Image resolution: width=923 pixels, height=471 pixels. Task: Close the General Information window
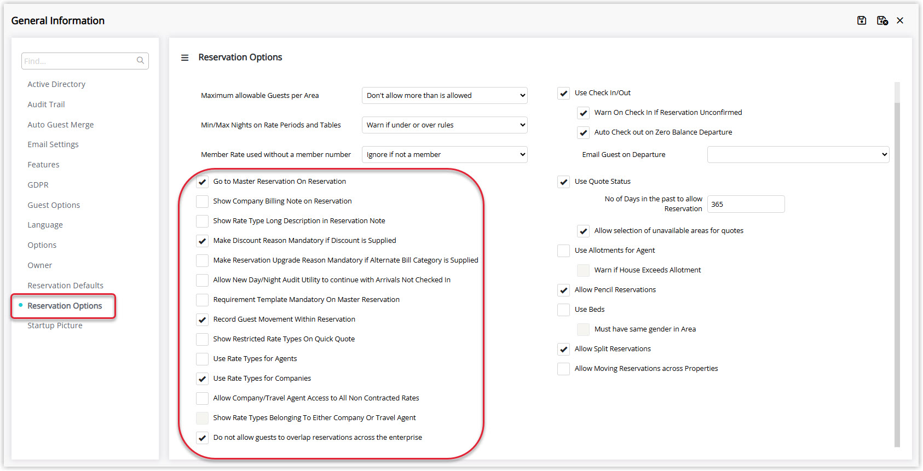[x=900, y=20]
